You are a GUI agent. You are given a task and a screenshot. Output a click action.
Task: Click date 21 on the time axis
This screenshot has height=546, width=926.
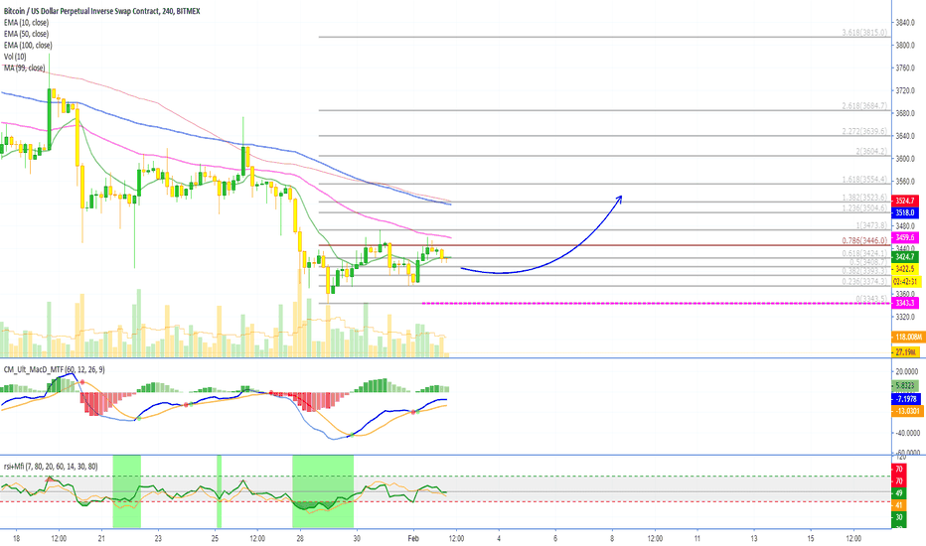[101, 538]
